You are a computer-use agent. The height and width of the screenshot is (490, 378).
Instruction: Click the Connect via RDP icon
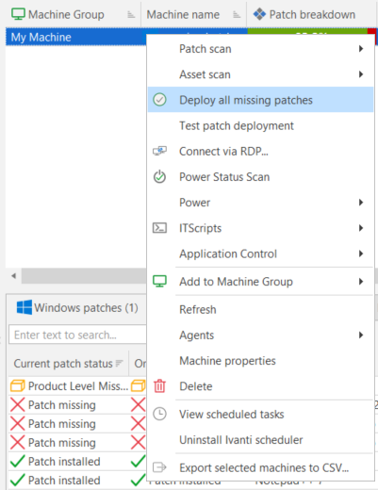[x=159, y=151]
